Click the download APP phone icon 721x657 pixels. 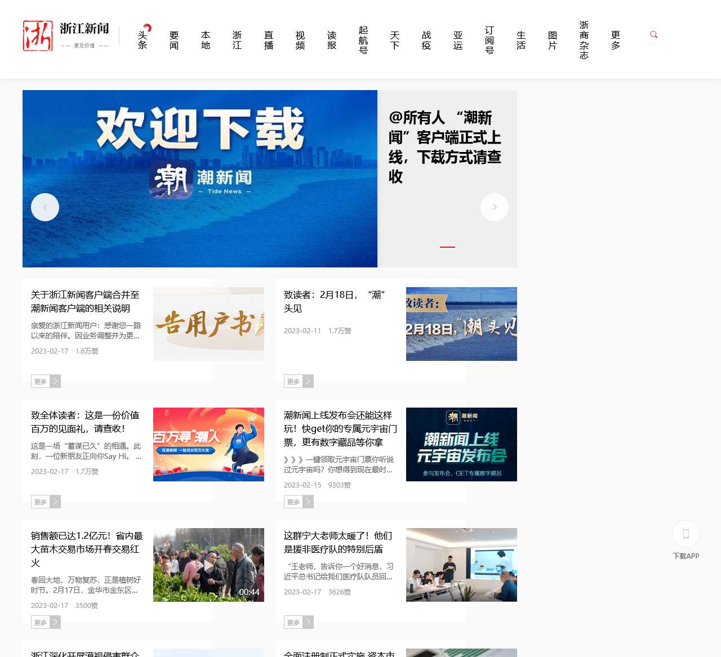[686, 534]
